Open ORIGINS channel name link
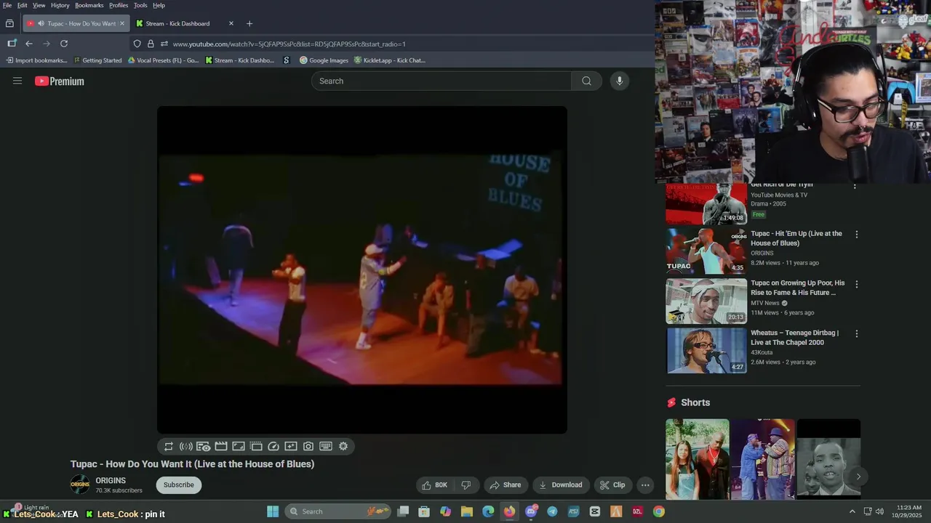Viewport: 931px width, 523px height. point(111,481)
